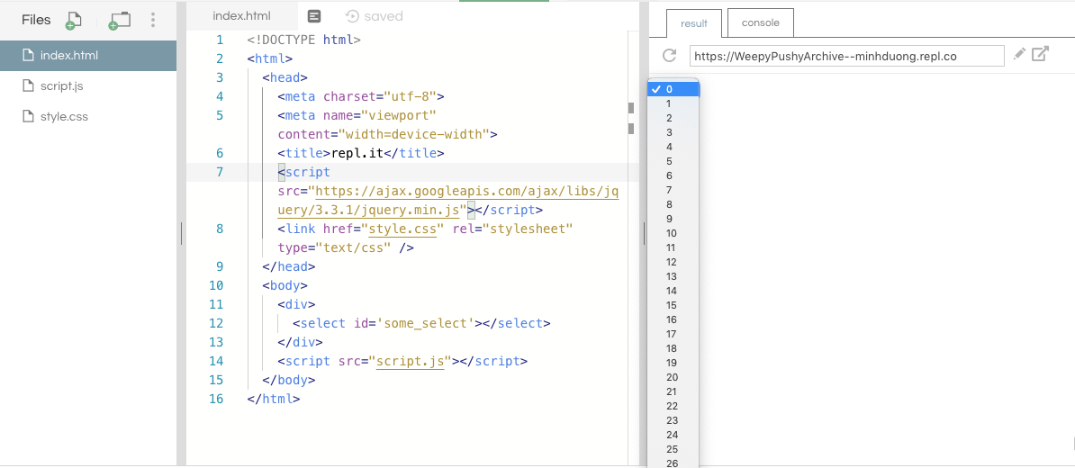Reload the result preview
The height and width of the screenshot is (468, 1075).
670,56
